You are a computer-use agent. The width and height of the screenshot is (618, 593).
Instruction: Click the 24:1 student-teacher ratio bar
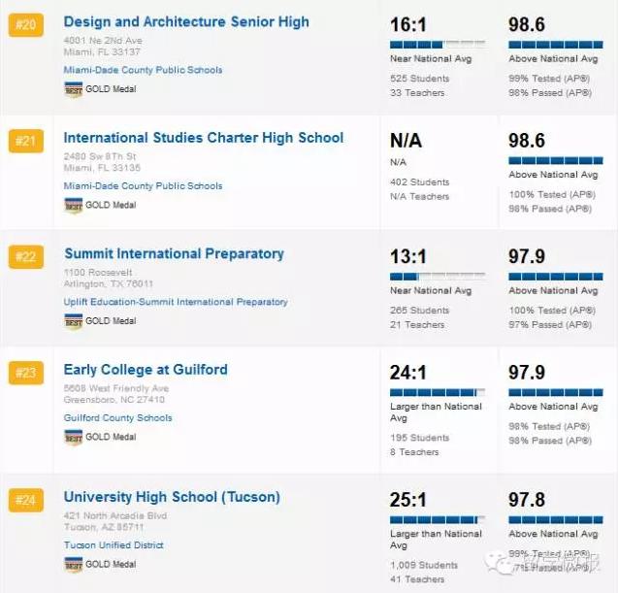437,392
